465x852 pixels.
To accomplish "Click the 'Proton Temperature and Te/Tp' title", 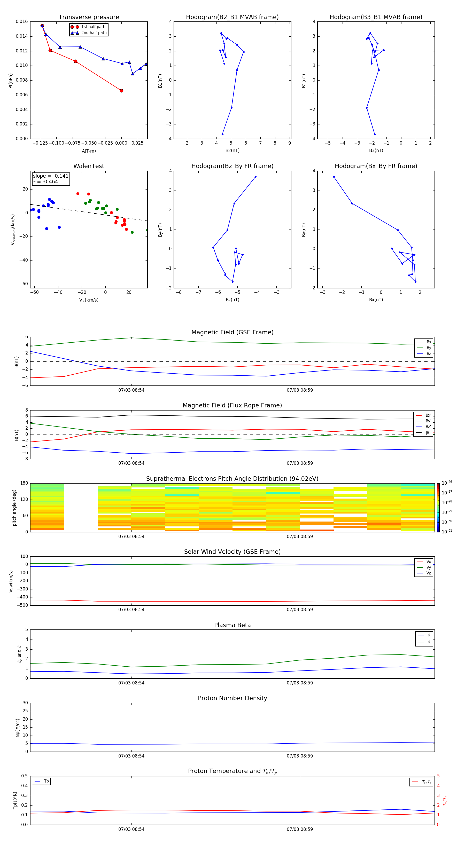I will click(232, 771).
